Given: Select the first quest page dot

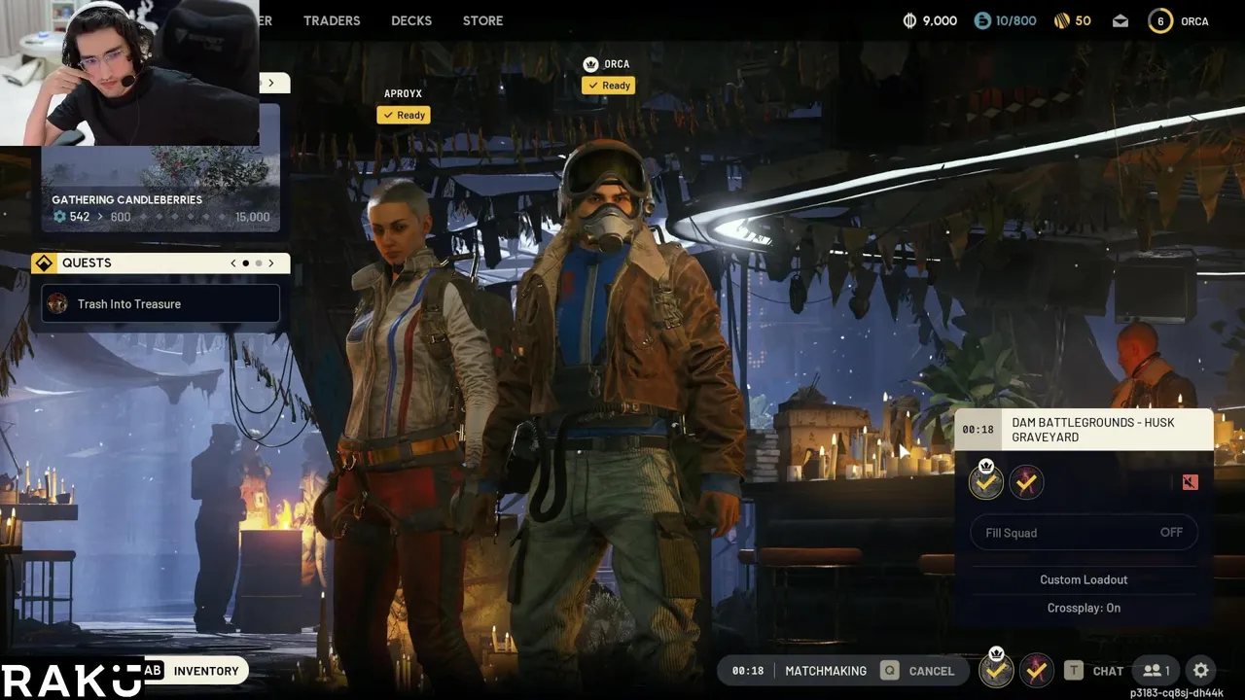Looking at the screenshot, I should [246, 263].
